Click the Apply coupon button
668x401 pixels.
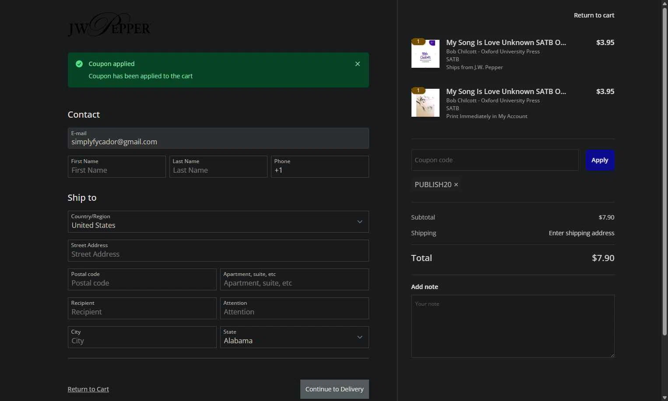[x=599, y=160]
